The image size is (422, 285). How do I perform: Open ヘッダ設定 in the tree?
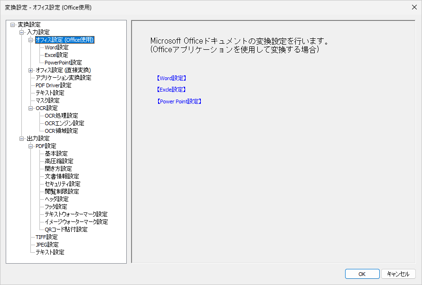(x=56, y=199)
